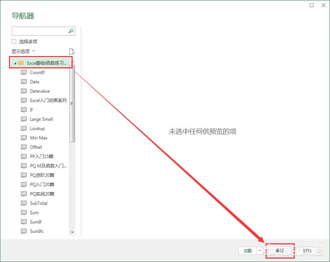Screen dimensions: 330x262
Task: Select the Min Max tree item
Action: (x=39, y=138)
